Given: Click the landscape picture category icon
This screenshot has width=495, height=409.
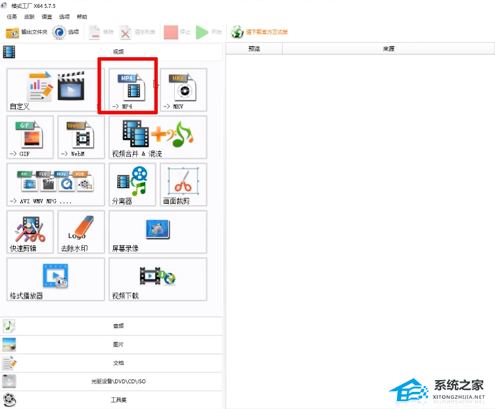Looking at the screenshot, I should pos(9,345).
